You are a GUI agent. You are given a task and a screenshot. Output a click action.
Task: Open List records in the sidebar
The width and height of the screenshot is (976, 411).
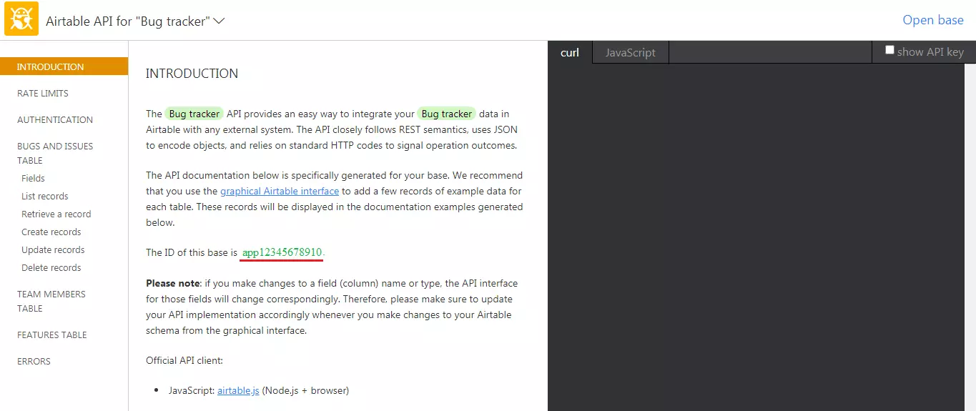[45, 196]
